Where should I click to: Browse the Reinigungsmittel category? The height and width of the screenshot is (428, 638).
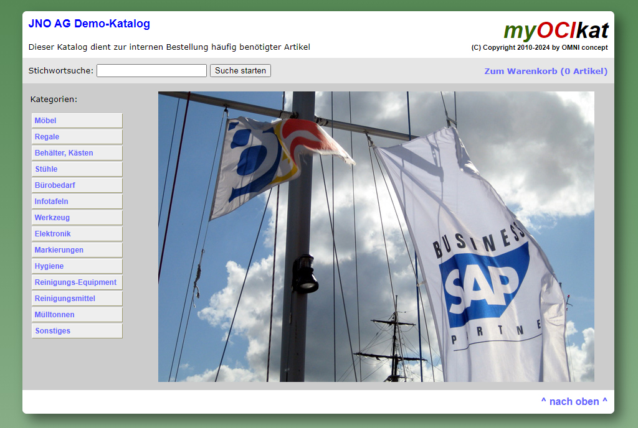point(77,299)
